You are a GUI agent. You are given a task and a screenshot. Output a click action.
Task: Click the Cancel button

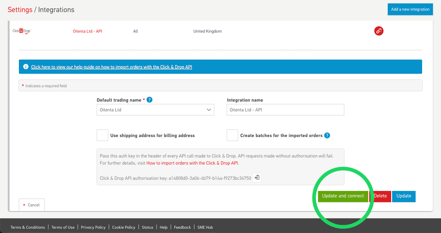tap(32, 205)
